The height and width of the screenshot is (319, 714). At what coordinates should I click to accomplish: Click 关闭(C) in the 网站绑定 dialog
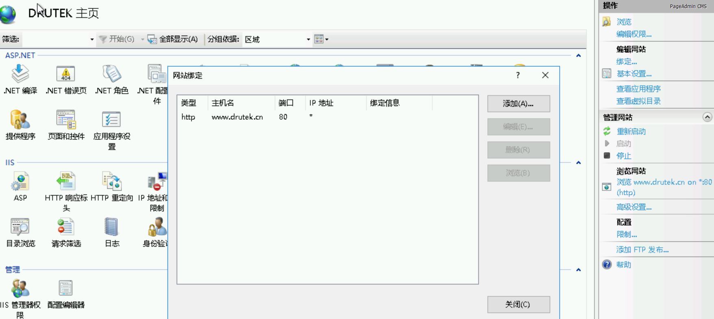click(x=519, y=304)
